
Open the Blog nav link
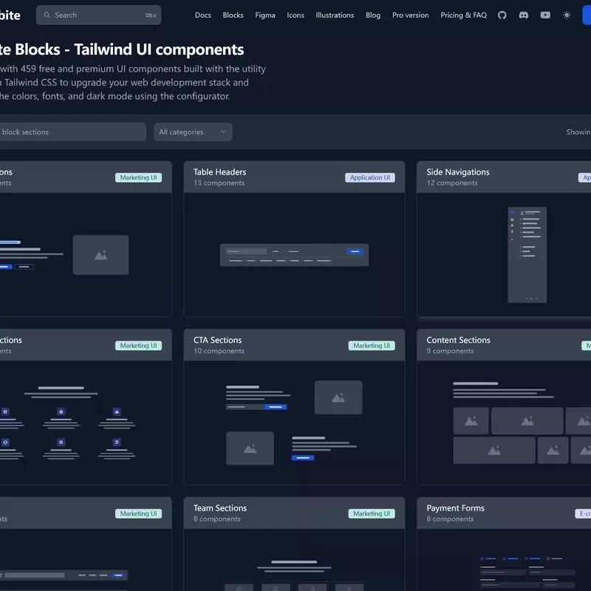[x=373, y=15]
